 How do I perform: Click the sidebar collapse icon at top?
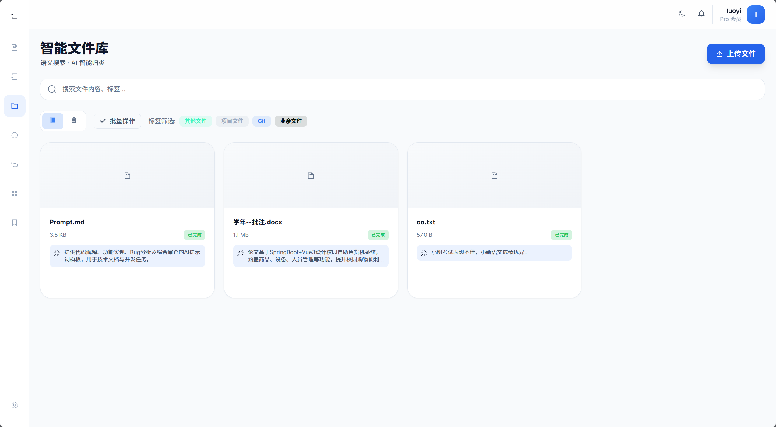pyautogui.click(x=14, y=15)
